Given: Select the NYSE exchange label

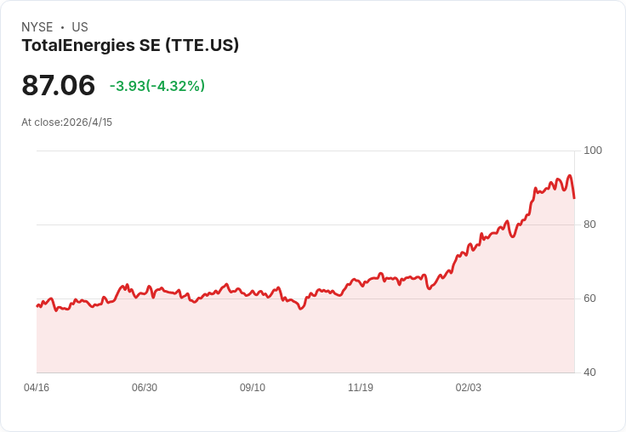Looking at the screenshot, I should coord(37,27).
